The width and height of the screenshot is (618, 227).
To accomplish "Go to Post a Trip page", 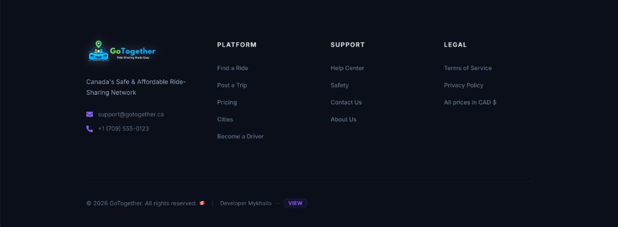I will click(x=232, y=85).
